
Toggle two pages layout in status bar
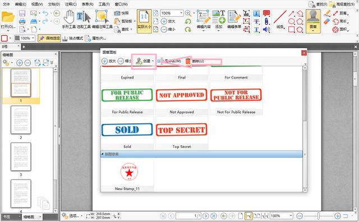257,216
